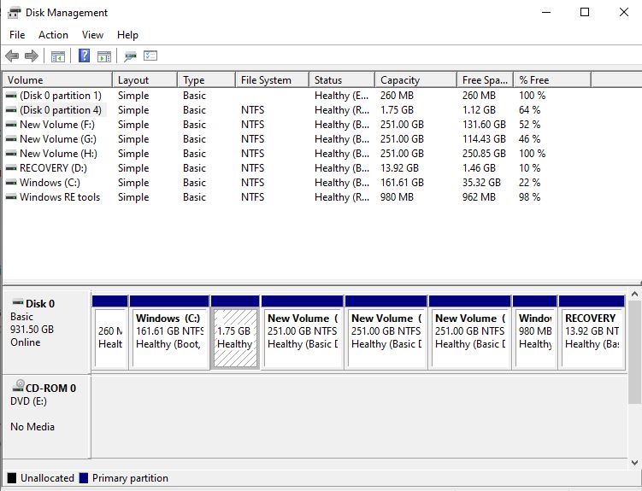This screenshot has height=491, width=642.
Task: Click scroll-down arrow in graphical pane
Action: pyautogui.click(x=634, y=463)
